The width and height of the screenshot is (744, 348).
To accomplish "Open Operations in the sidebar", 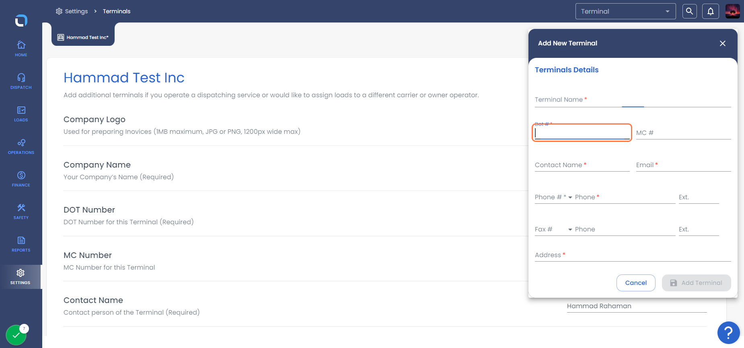I will [x=21, y=146].
